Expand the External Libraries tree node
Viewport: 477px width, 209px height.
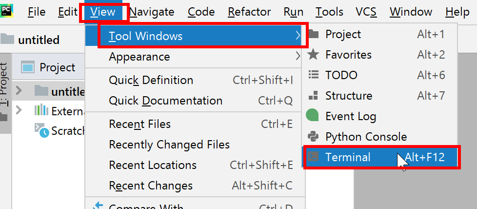click(19, 110)
